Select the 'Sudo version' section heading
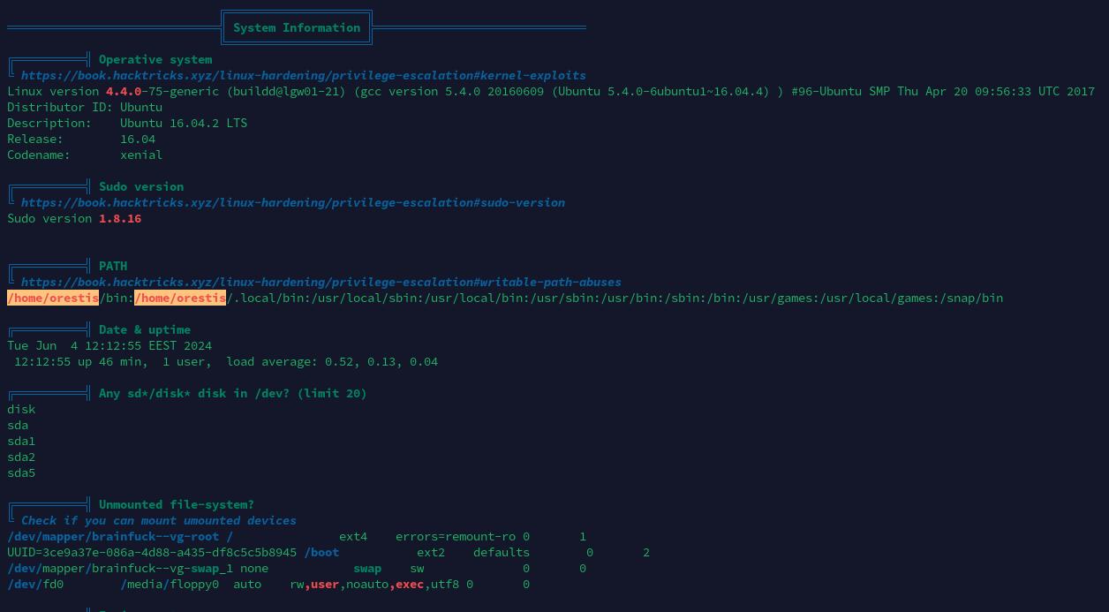 (x=141, y=186)
